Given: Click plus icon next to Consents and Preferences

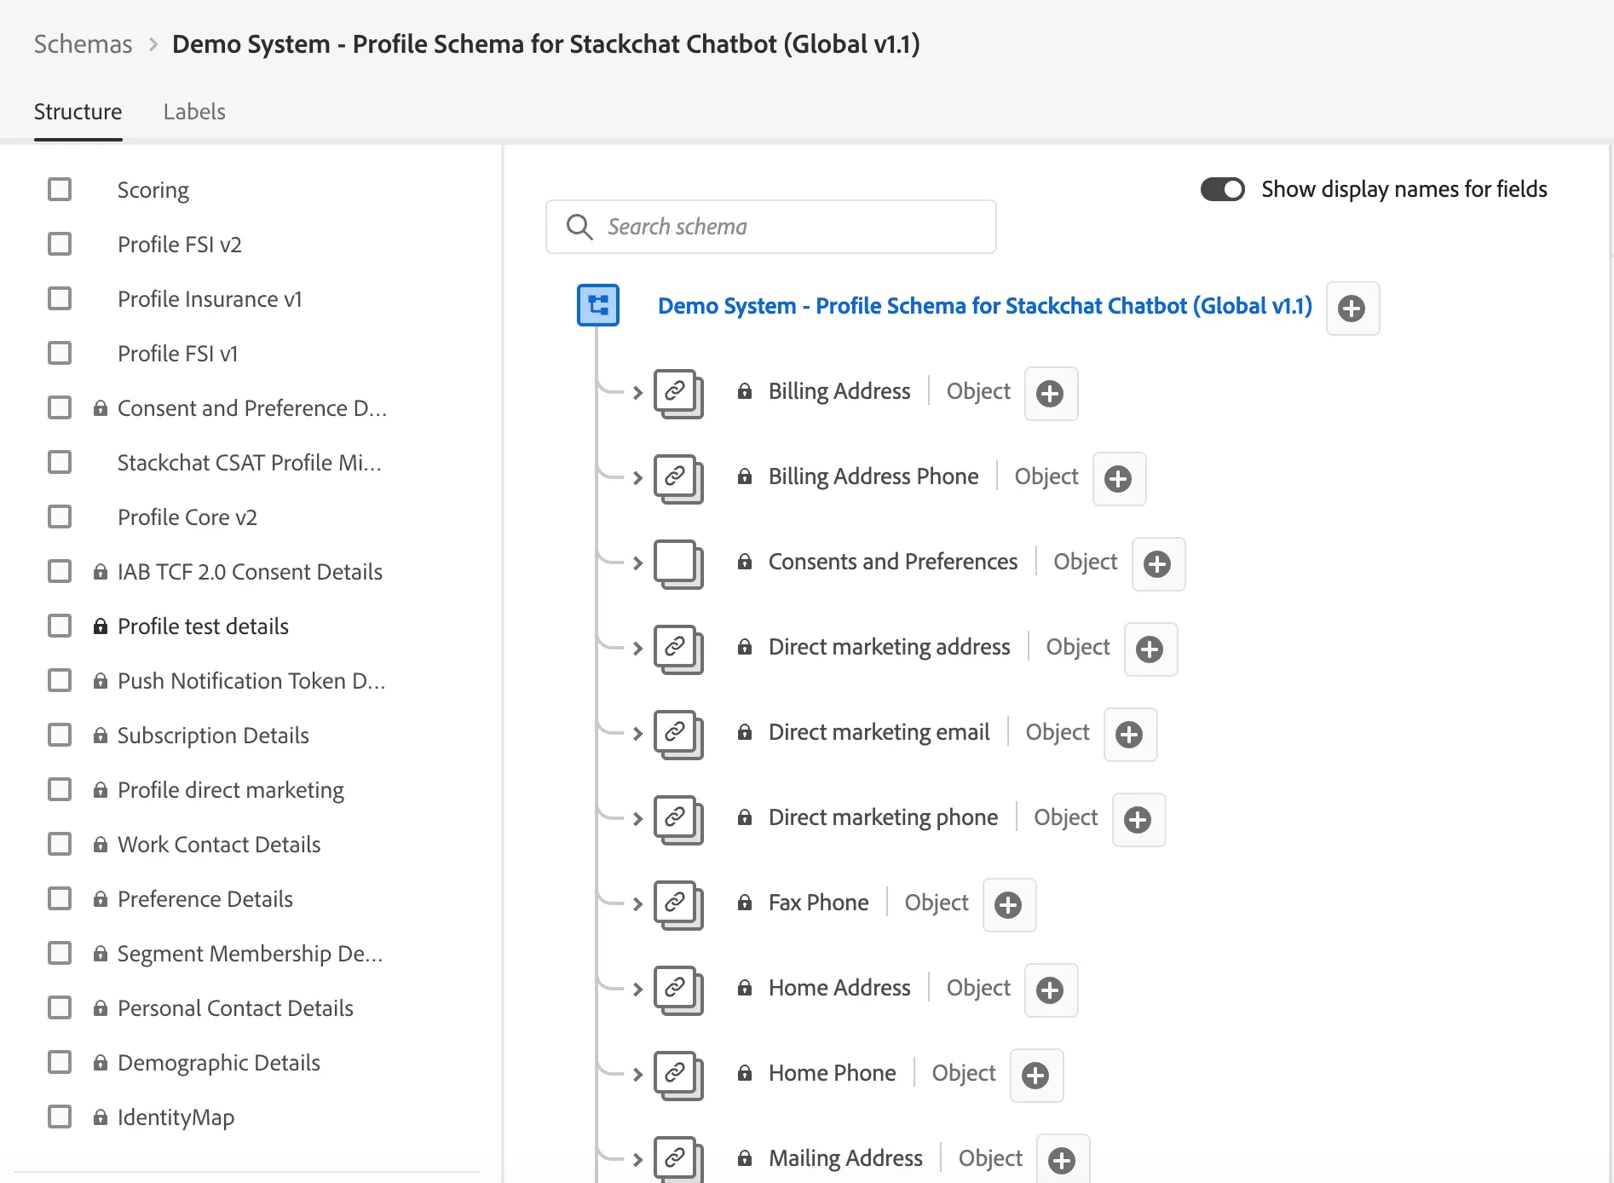Looking at the screenshot, I should pos(1158,564).
